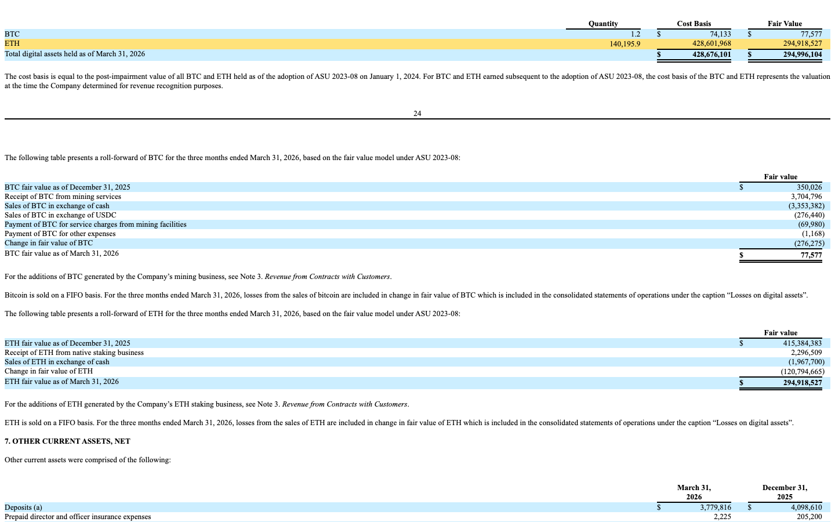
Task: Select 'Sales of BTC in exchange of cash'
Action: [x=57, y=206]
